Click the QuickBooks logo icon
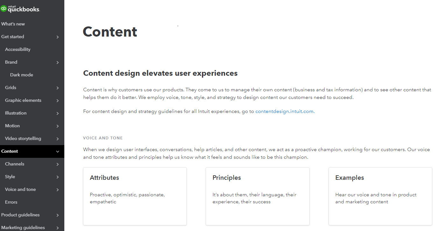This screenshot has width=436, height=231. (x=4, y=9)
